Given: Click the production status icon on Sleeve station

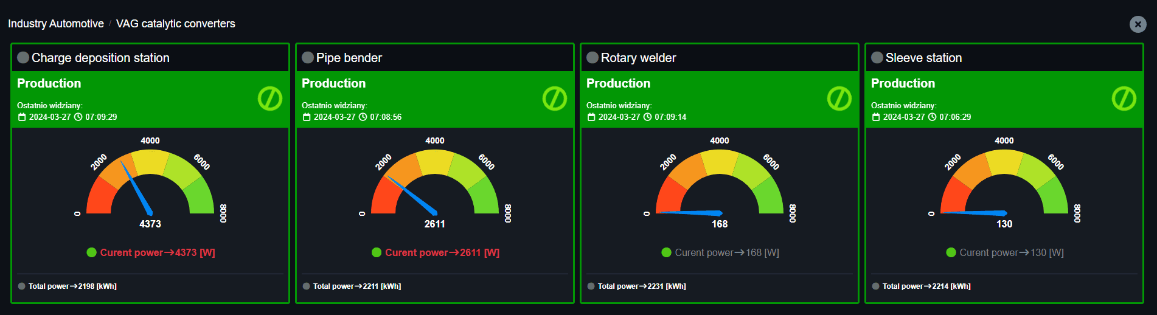Looking at the screenshot, I should pos(1124,99).
